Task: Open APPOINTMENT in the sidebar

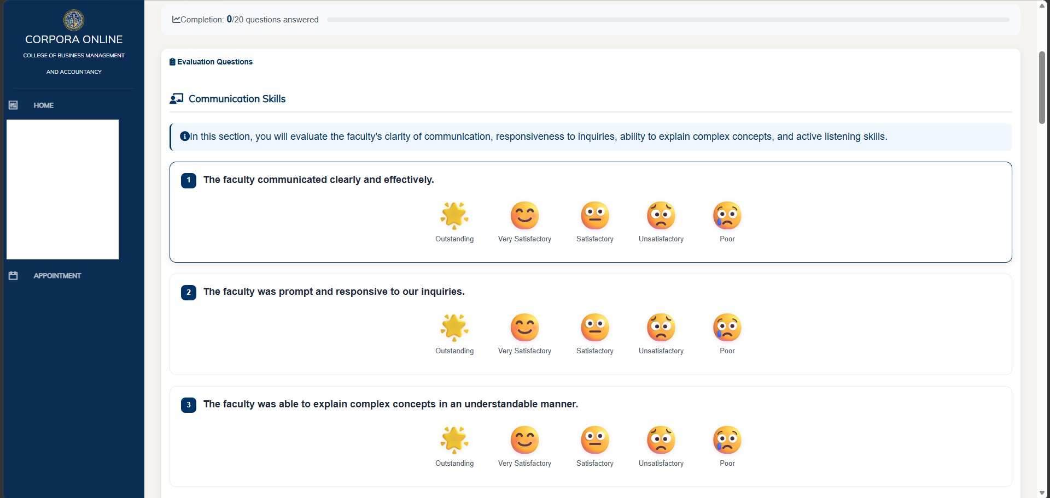Action: pyautogui.click(x=57, y=276)
